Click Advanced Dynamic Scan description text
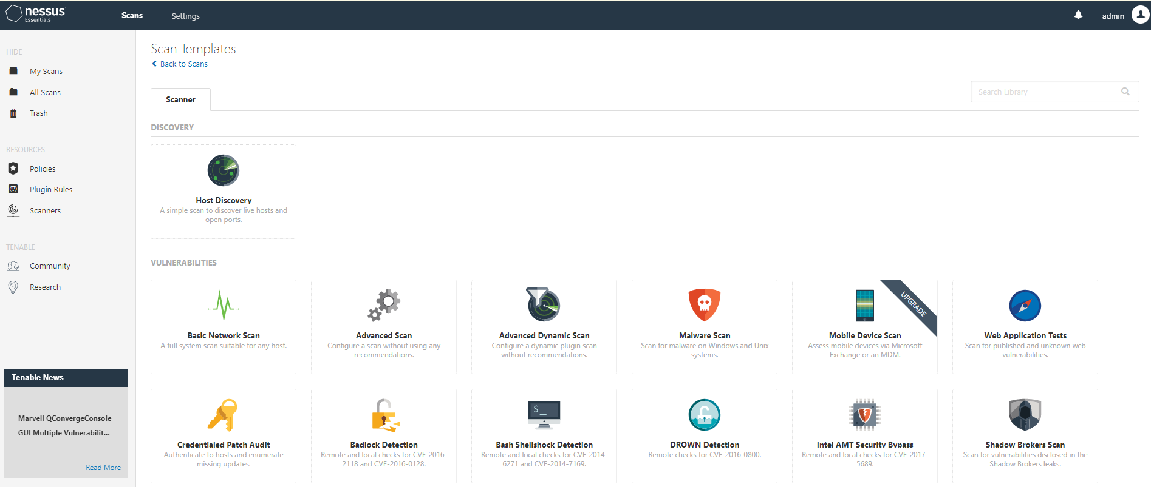 click(x=544, y=350)
